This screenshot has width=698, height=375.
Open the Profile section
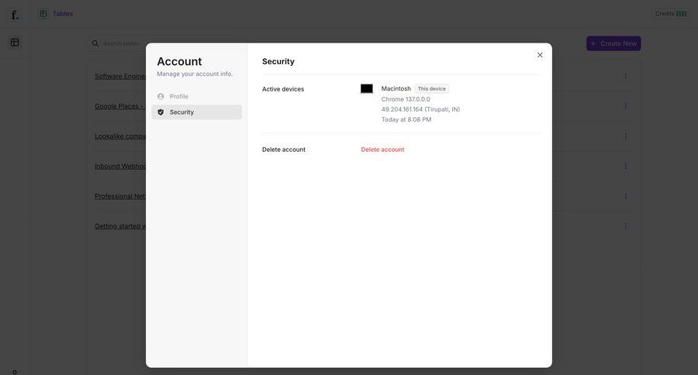(x=196, y=97)
